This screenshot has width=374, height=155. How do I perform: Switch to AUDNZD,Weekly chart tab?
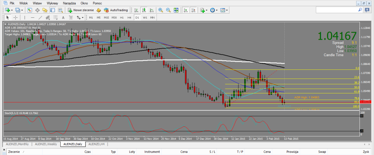pyautogui.click(x=45, y=144)
